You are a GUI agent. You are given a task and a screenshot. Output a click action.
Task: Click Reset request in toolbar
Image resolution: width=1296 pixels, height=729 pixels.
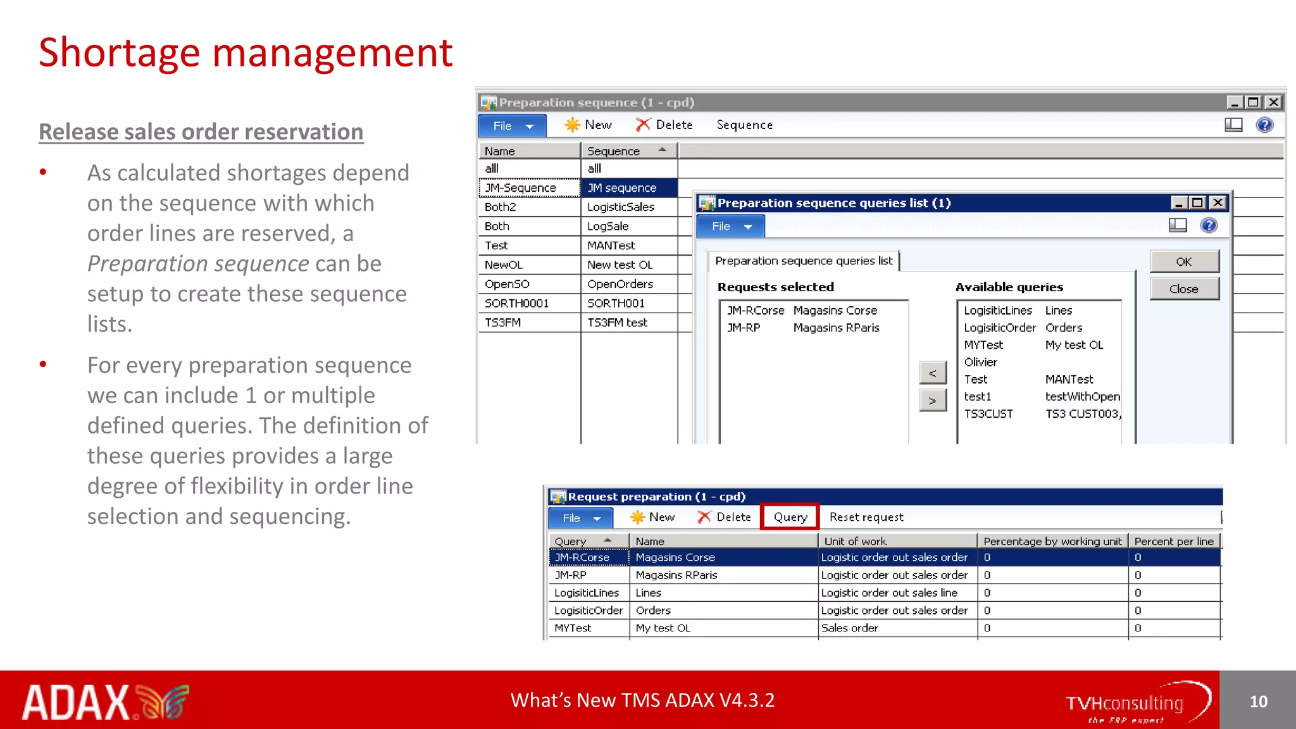(866, 517)
